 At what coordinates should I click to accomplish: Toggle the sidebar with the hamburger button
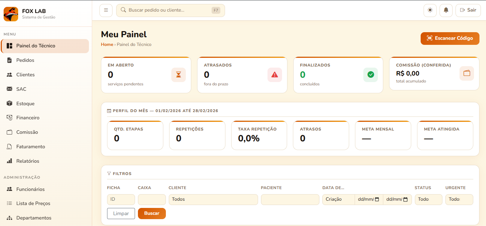[106, 10]
